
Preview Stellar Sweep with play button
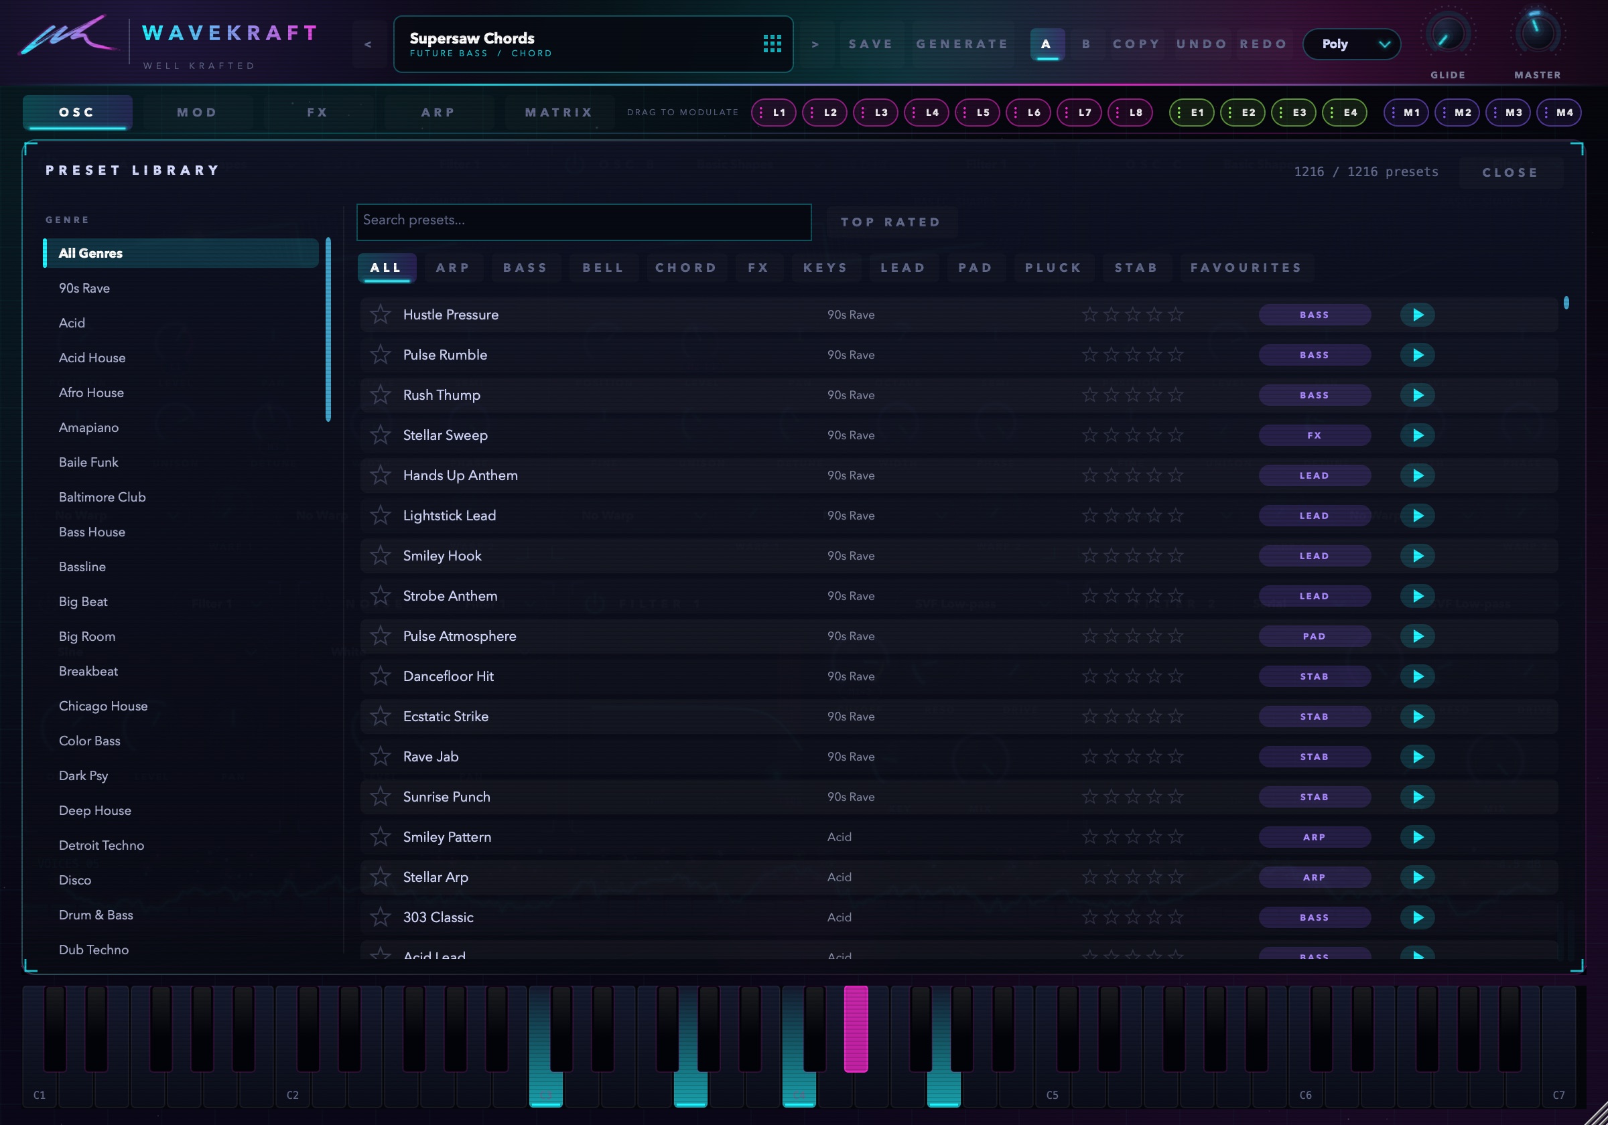(x=1417, y=435)
